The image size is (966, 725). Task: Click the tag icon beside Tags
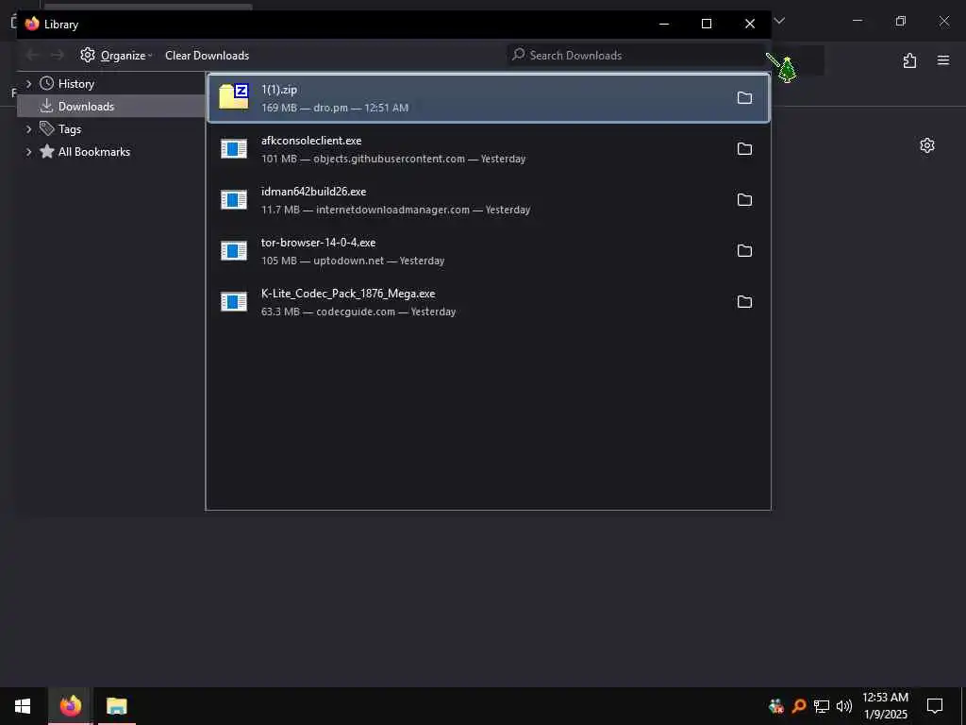pyautogui.click(x=47, y=128)
